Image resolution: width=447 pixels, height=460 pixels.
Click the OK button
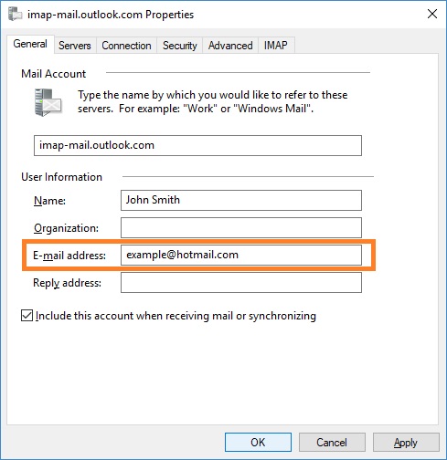[258, 443]
